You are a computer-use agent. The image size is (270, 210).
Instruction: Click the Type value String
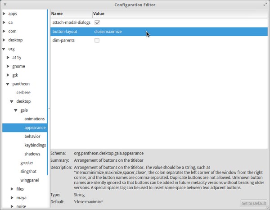click(x=79, y=195)
